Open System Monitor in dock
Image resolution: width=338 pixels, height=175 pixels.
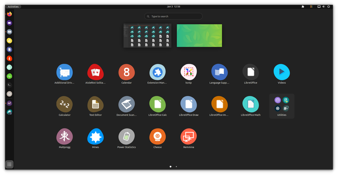pyautogui.click(x=9, y=76)
